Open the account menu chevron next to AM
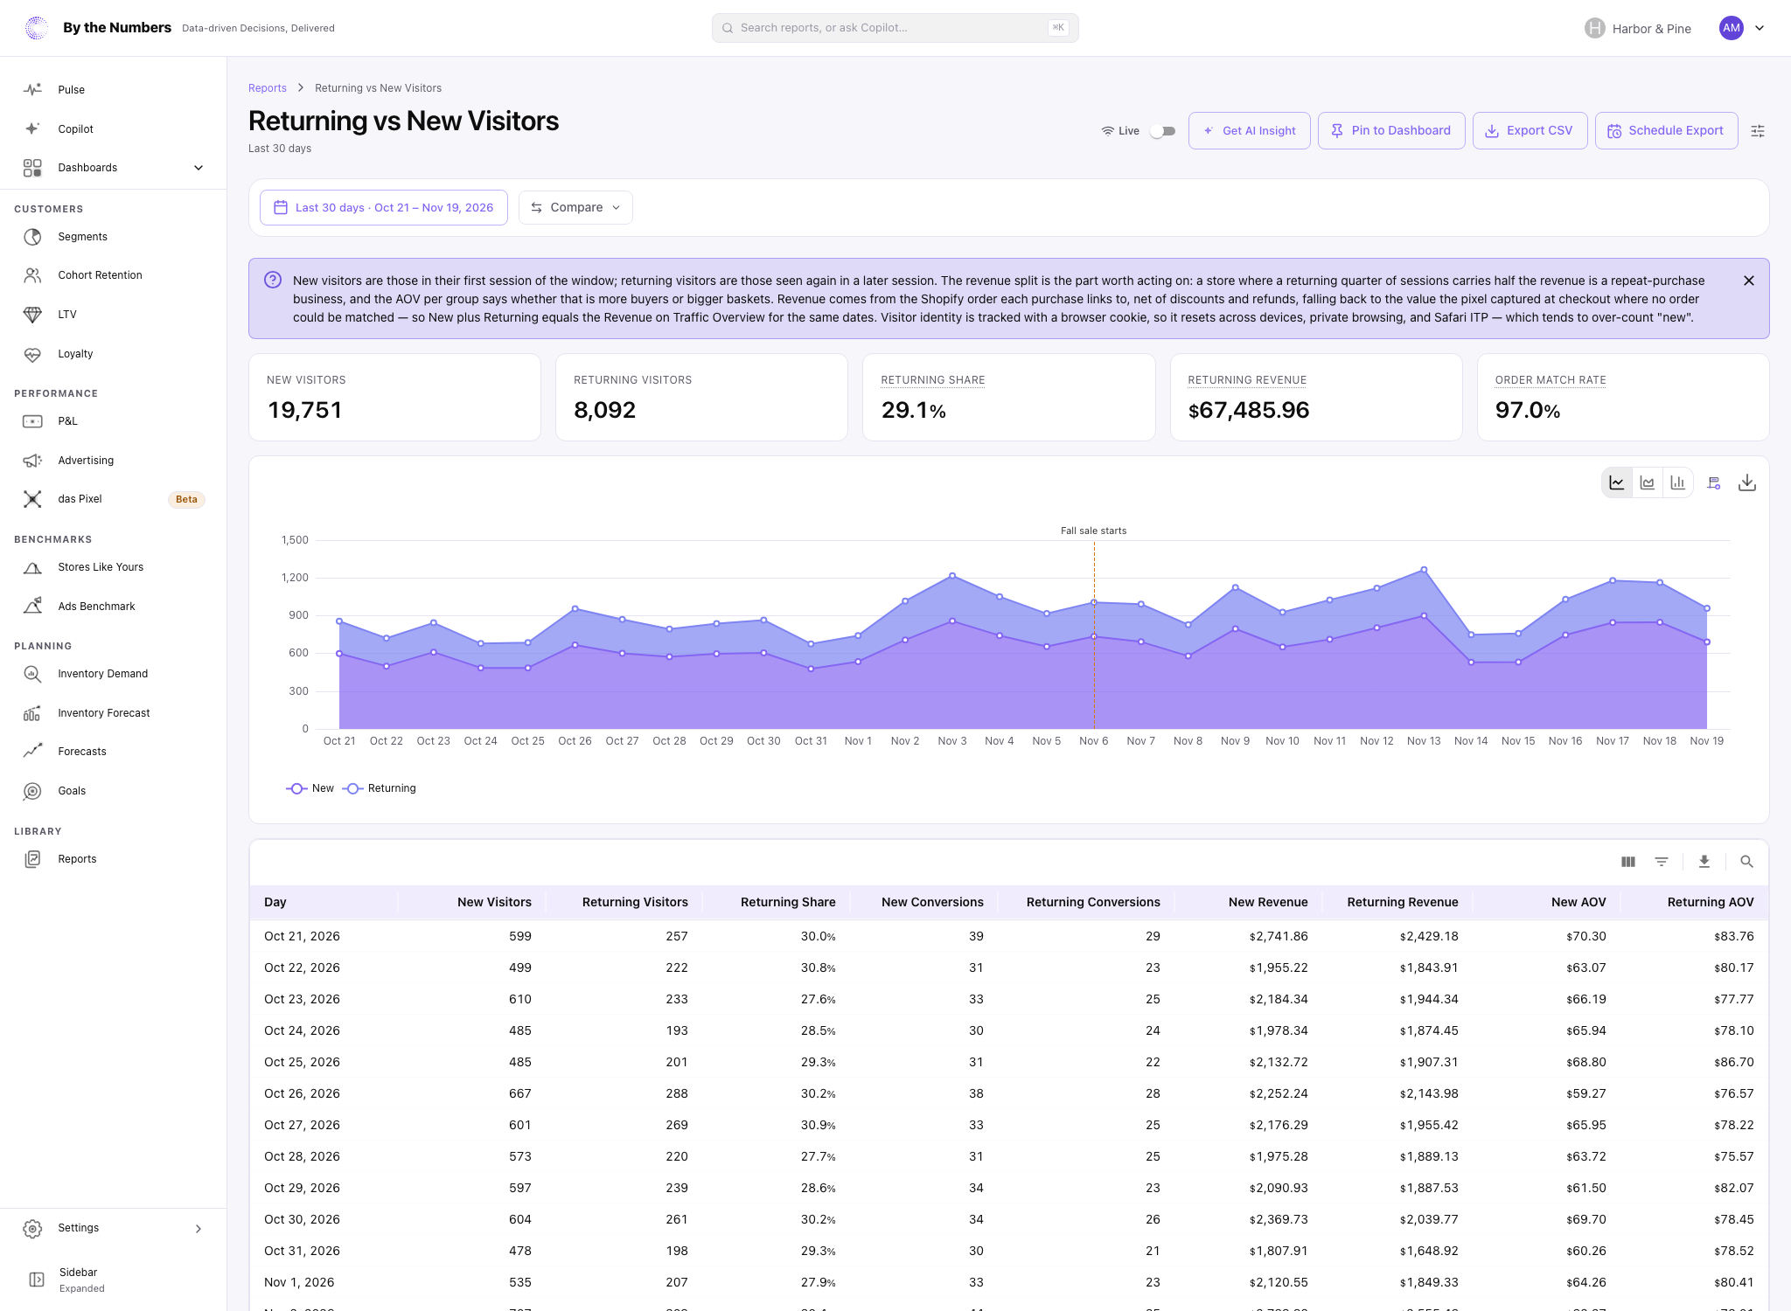 pos(1760,28)
